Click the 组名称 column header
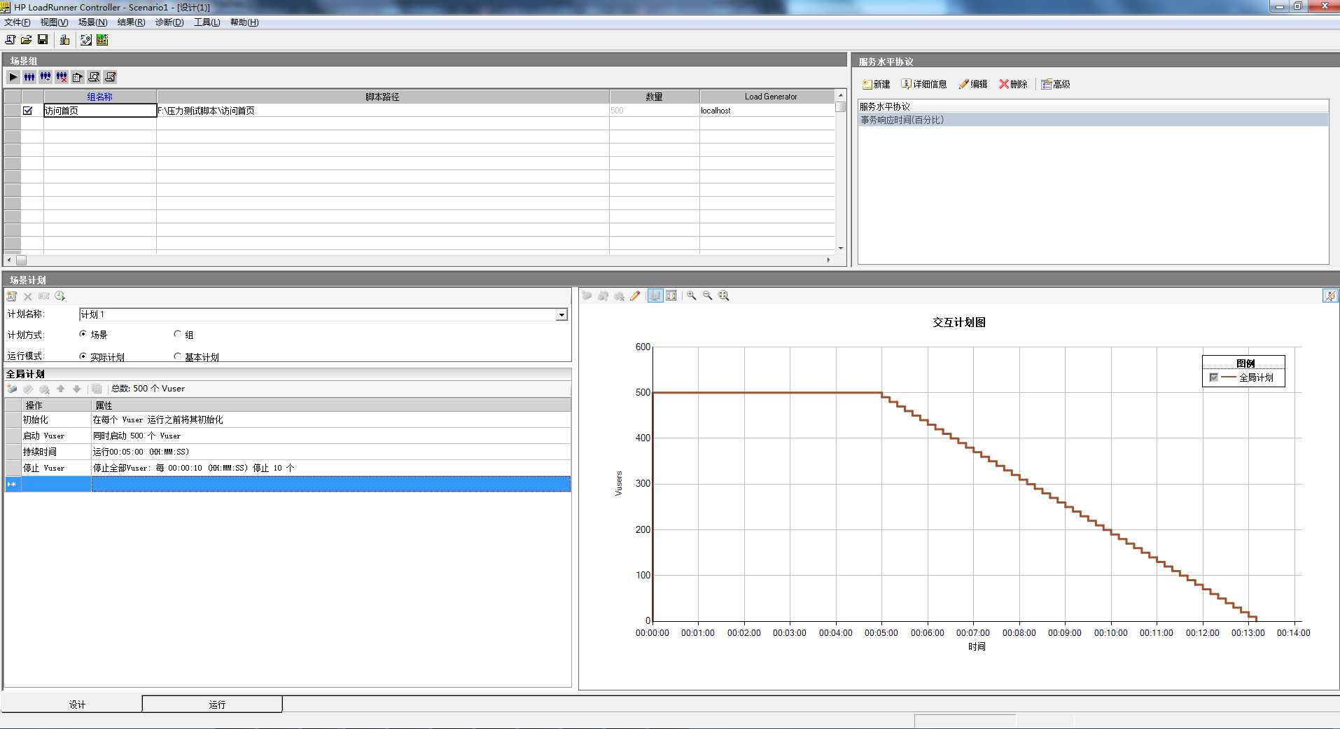The image size is (1340, 729). (100, 97)
